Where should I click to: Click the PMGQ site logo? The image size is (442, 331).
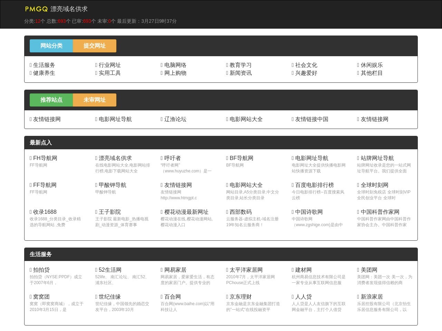point(36,9)
